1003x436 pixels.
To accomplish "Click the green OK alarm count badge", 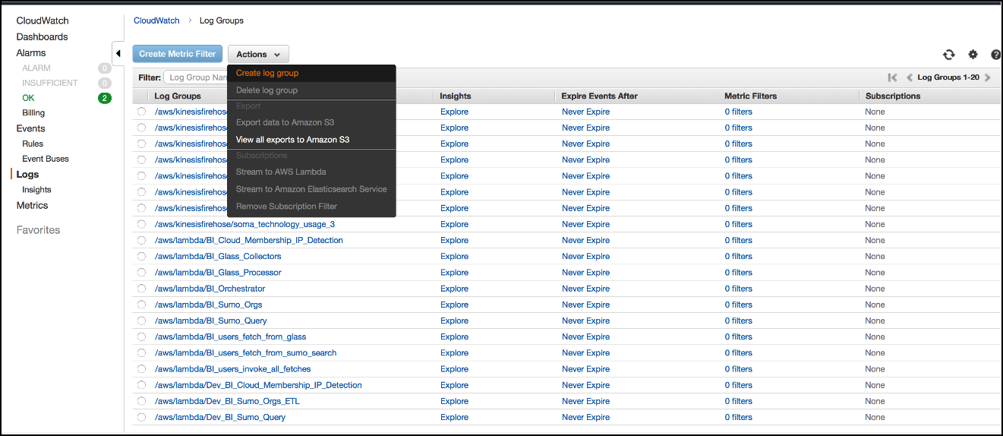I will (x=105, y=98).
